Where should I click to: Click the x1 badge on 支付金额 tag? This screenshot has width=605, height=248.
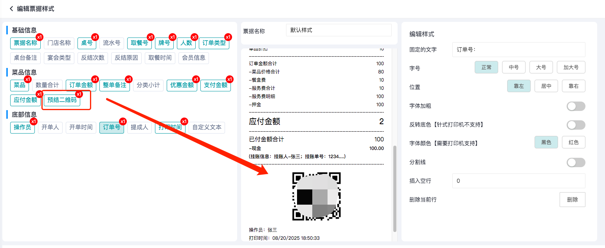tap(229, 79)
